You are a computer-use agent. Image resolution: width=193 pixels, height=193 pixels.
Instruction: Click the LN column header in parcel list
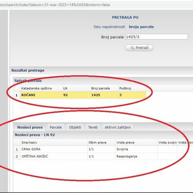[x=65, y=88]
